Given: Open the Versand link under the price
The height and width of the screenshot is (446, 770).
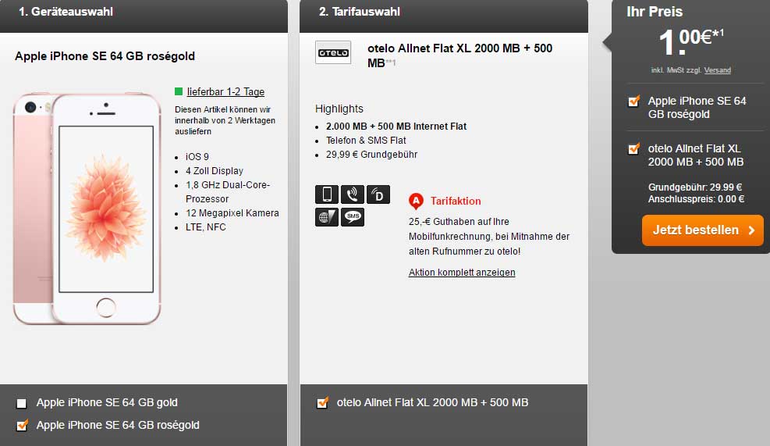Looking at the screenshot, I should [718, 70].
